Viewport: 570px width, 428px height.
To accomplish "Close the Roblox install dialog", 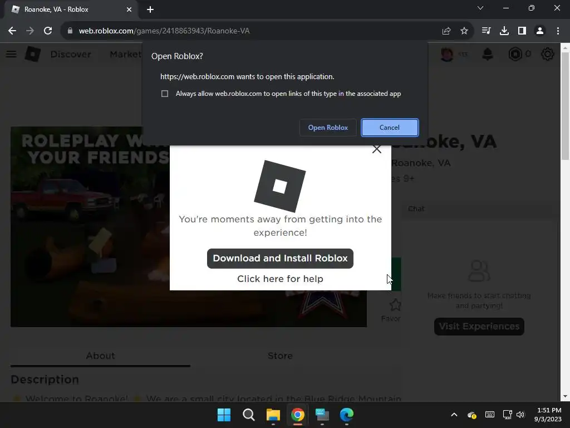I will pyautogui.click(x=377, y=149).
